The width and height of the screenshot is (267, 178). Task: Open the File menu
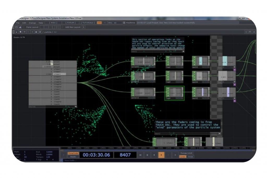click(17, 23)
